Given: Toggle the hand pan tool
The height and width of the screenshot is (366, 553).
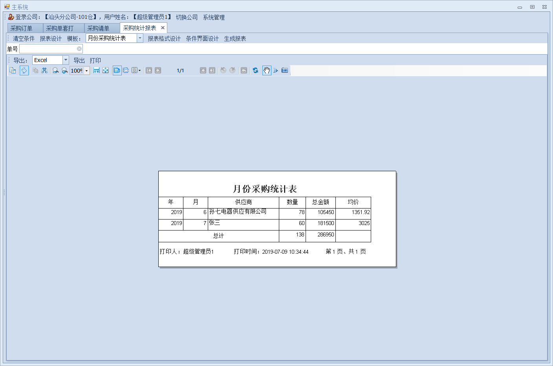Looking at the screenshot, I should pyautogui.click(x=267, y=70).
